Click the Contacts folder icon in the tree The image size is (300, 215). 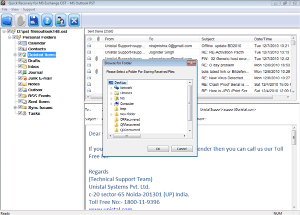pyautogui.click(x=24, y=49)
